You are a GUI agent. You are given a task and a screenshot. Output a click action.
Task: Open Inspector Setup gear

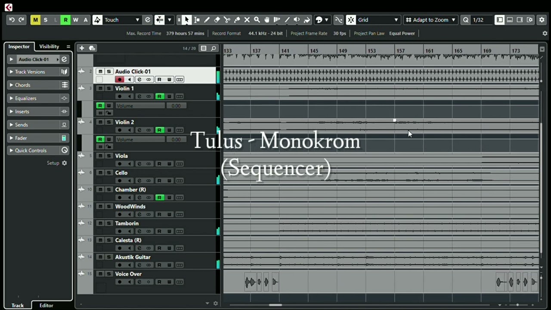pos(65,163)
